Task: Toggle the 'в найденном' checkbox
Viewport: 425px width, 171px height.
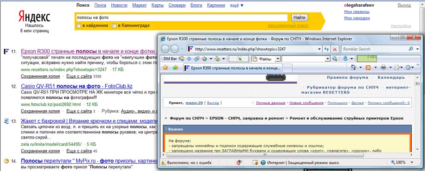Action: point(78,26)
